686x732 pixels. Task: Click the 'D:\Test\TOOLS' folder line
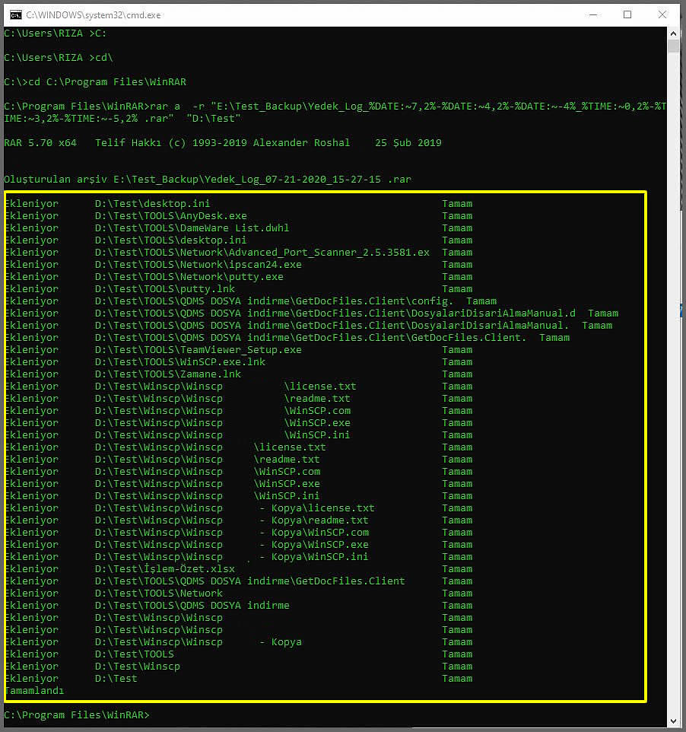coord(239,654)
